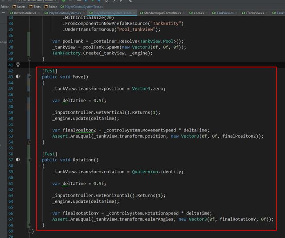Collapse the Rotation method at line 57
The height and width of the screenshot is (238, 285).
(30, 160)
